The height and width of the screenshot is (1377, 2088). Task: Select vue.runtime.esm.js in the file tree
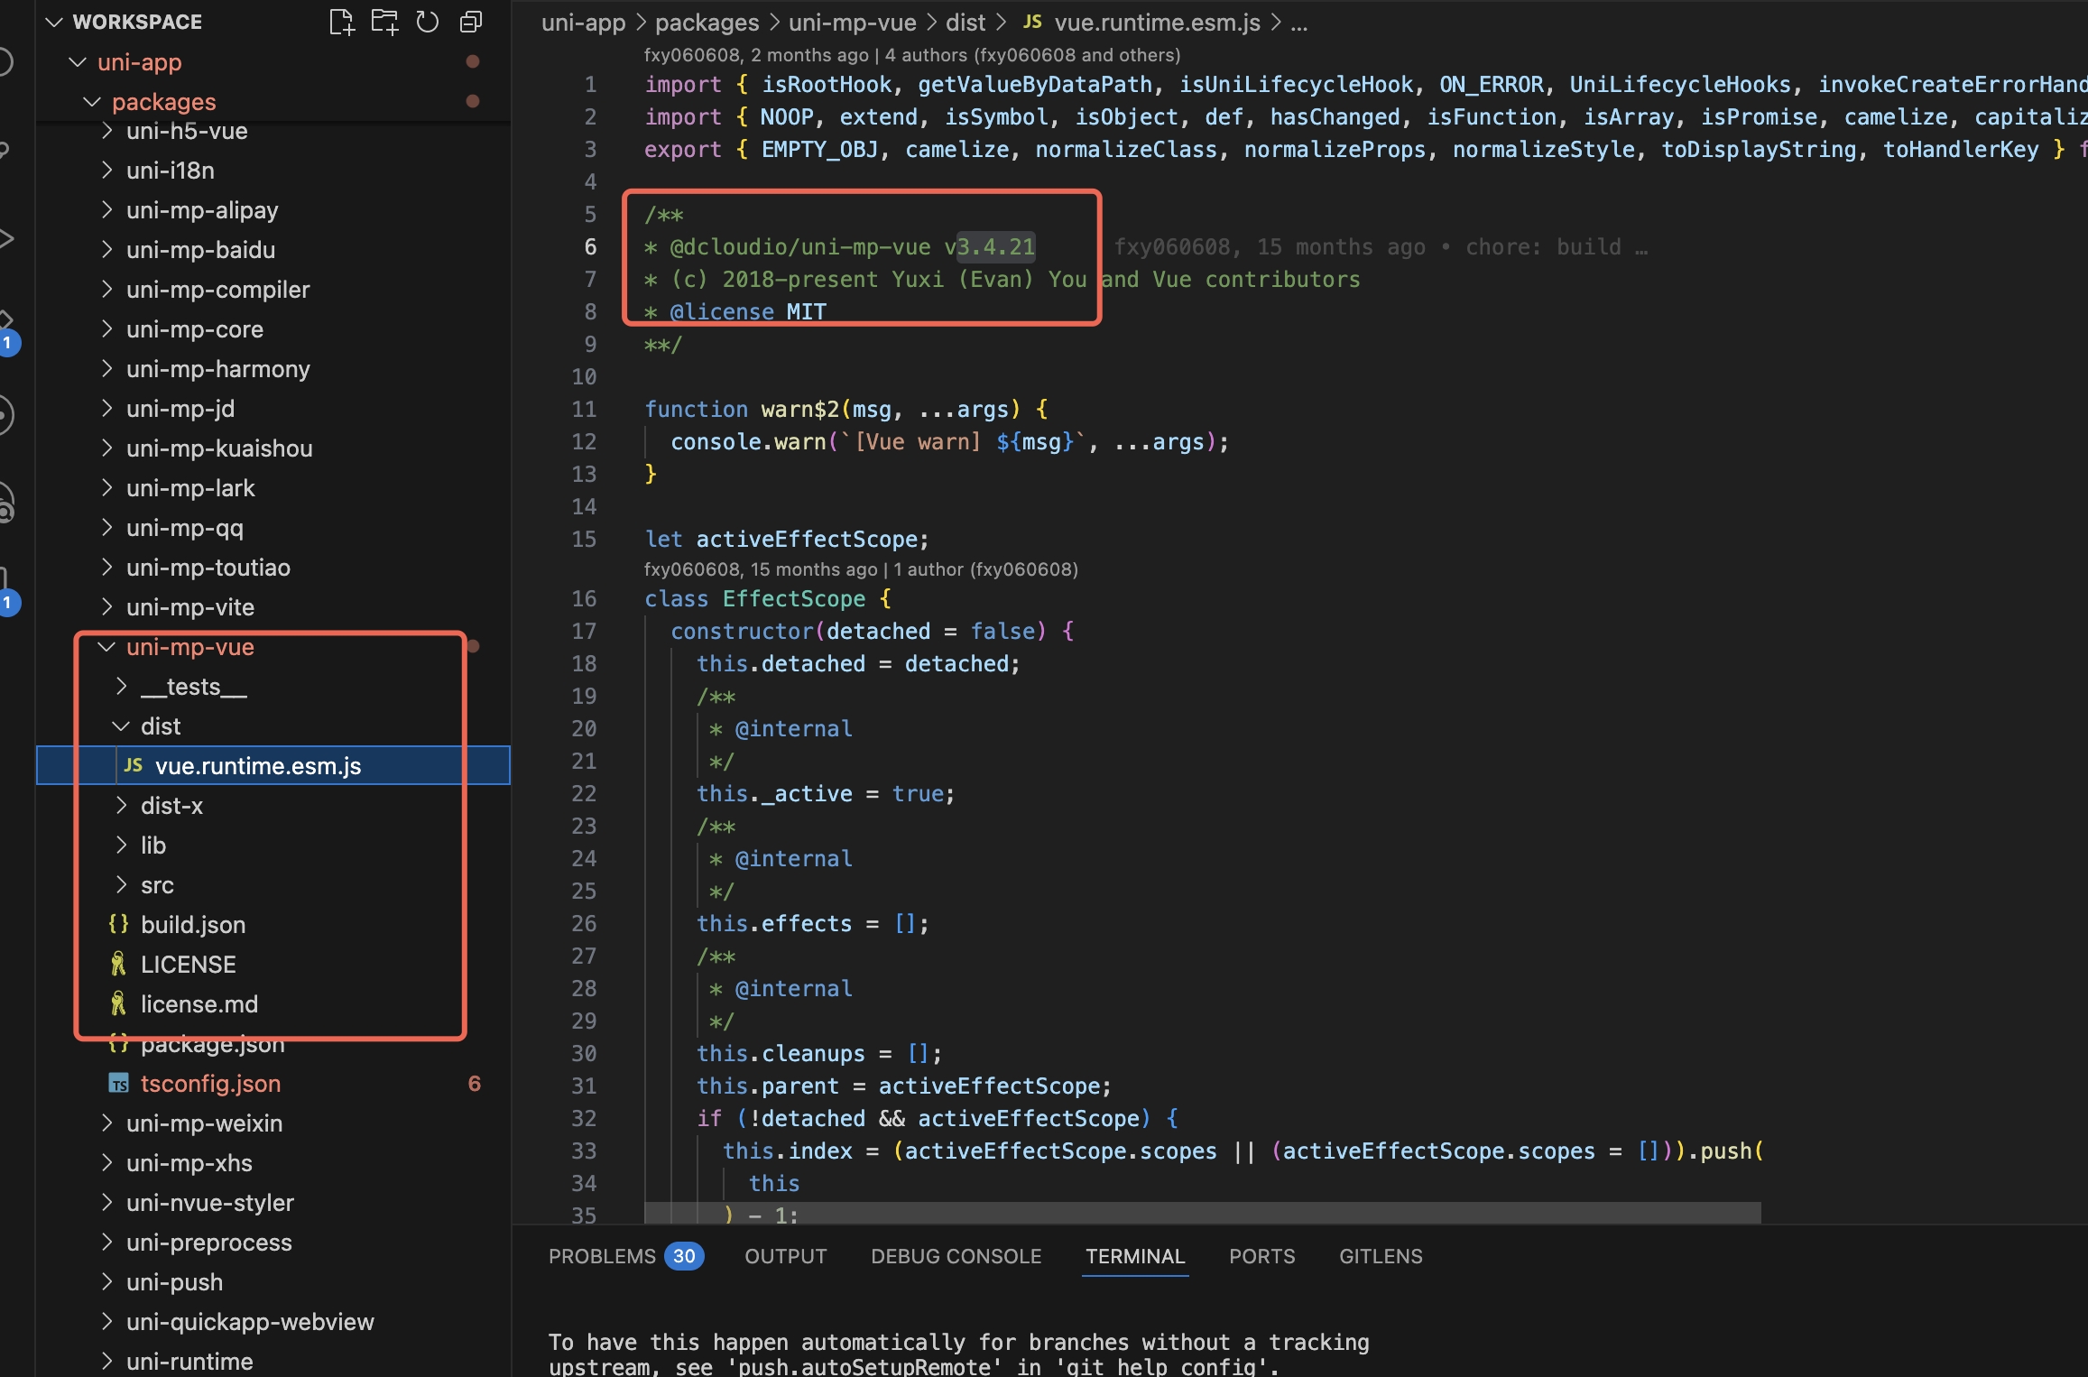[x=273, y=765]
